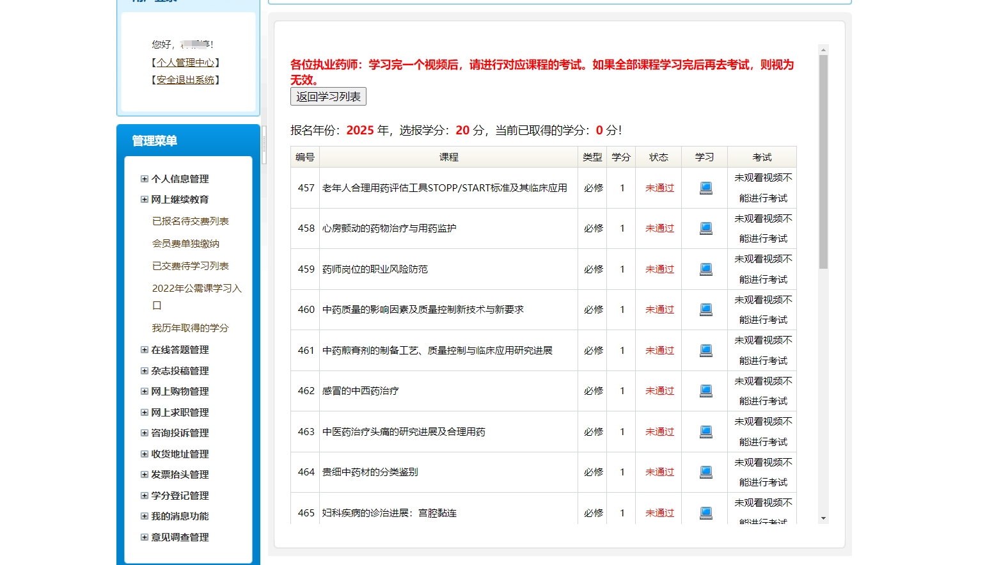1008x565 pixels.
Task: Click study icon for course 463
Action: (x=705, y=432)
